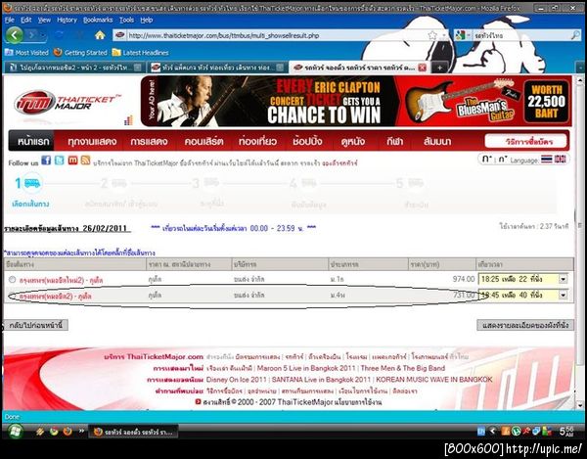Click the uTorrent icon in the system tray
Image resolution: width=587 pixels, height=459 pixels.
click(x=517, y=432)
